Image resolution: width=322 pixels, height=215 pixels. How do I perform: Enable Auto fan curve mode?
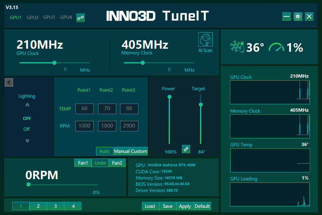[x=104, y=151]
